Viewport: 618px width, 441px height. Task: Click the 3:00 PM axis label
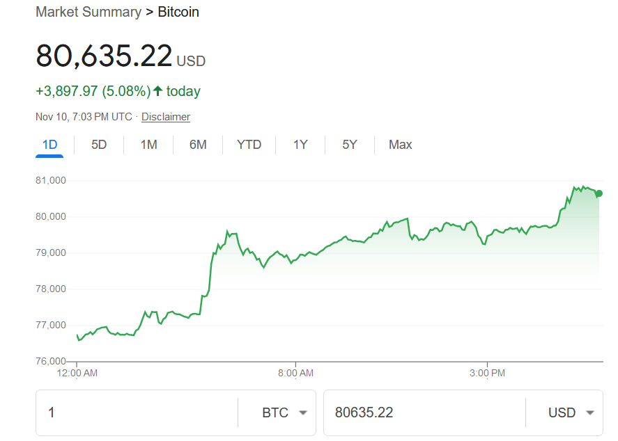tap(487, 374)
